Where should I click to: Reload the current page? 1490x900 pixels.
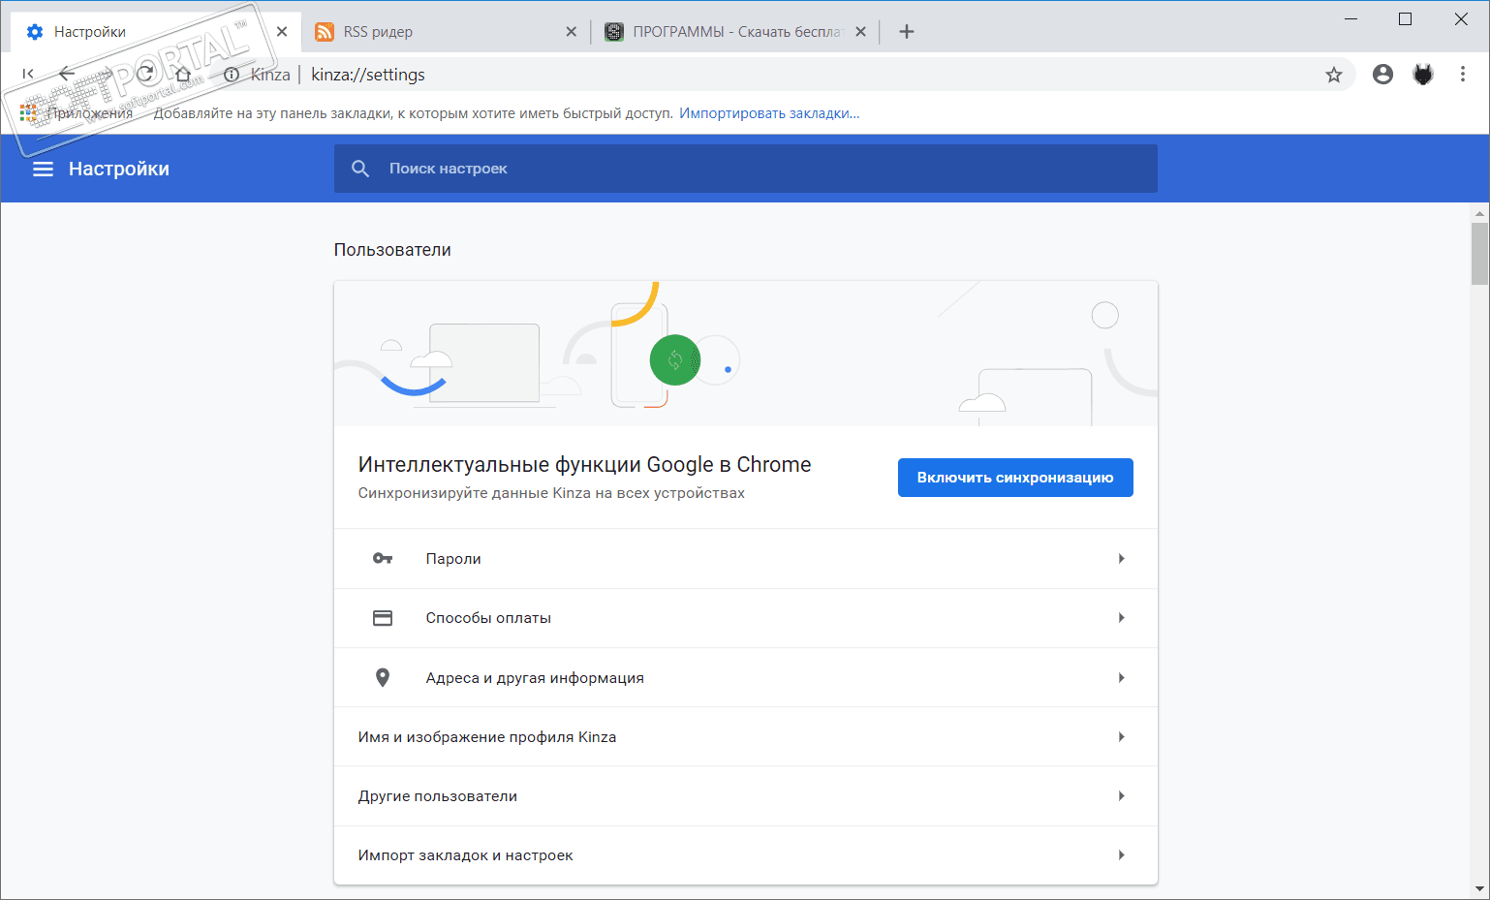click(x=145, y=74)
